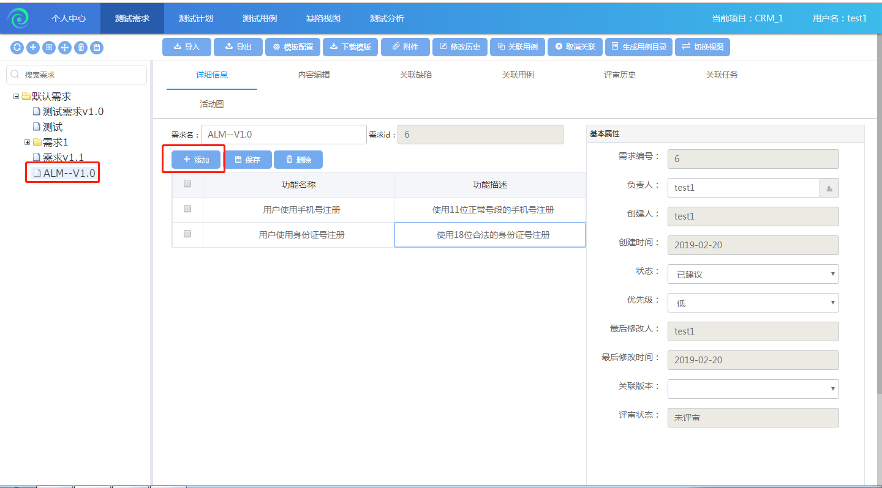The width and height of the screenshot is (882, 488).
Task: Click the move arrows icon above the tree
Action: tap(64, 48)
